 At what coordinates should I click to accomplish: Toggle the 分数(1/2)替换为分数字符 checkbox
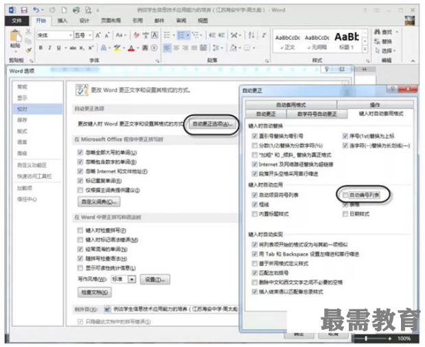click(255, 145)
